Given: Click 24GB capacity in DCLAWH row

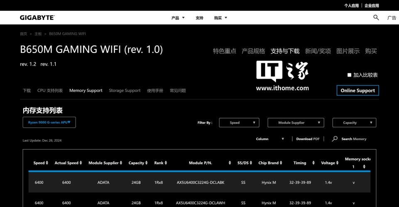Looking at the screenshot, I should tap(136, 203).
